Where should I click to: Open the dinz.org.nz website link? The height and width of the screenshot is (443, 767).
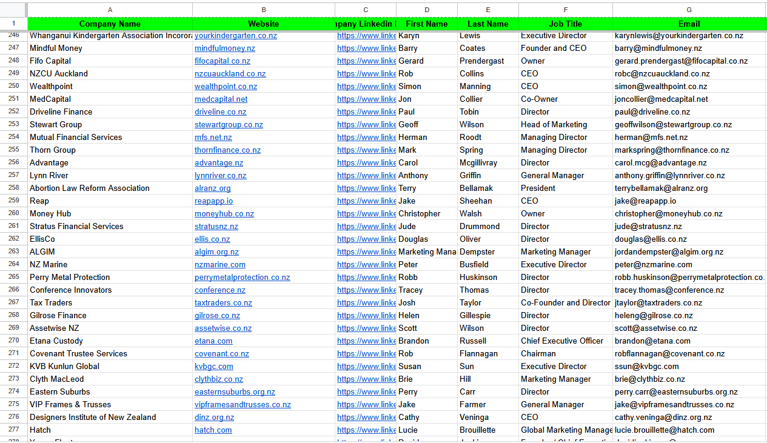[214, 418]
